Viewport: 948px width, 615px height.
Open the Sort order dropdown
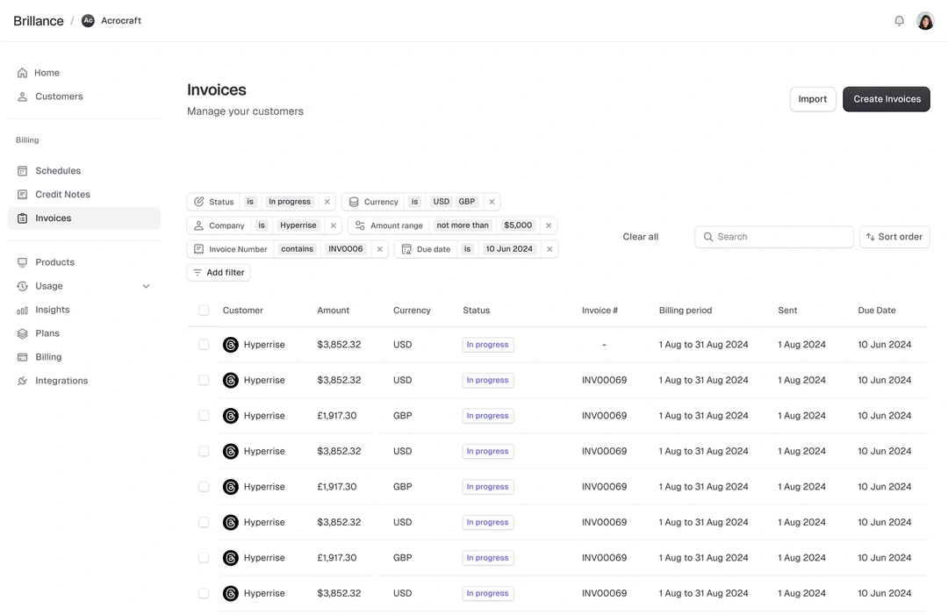[894, 237]
